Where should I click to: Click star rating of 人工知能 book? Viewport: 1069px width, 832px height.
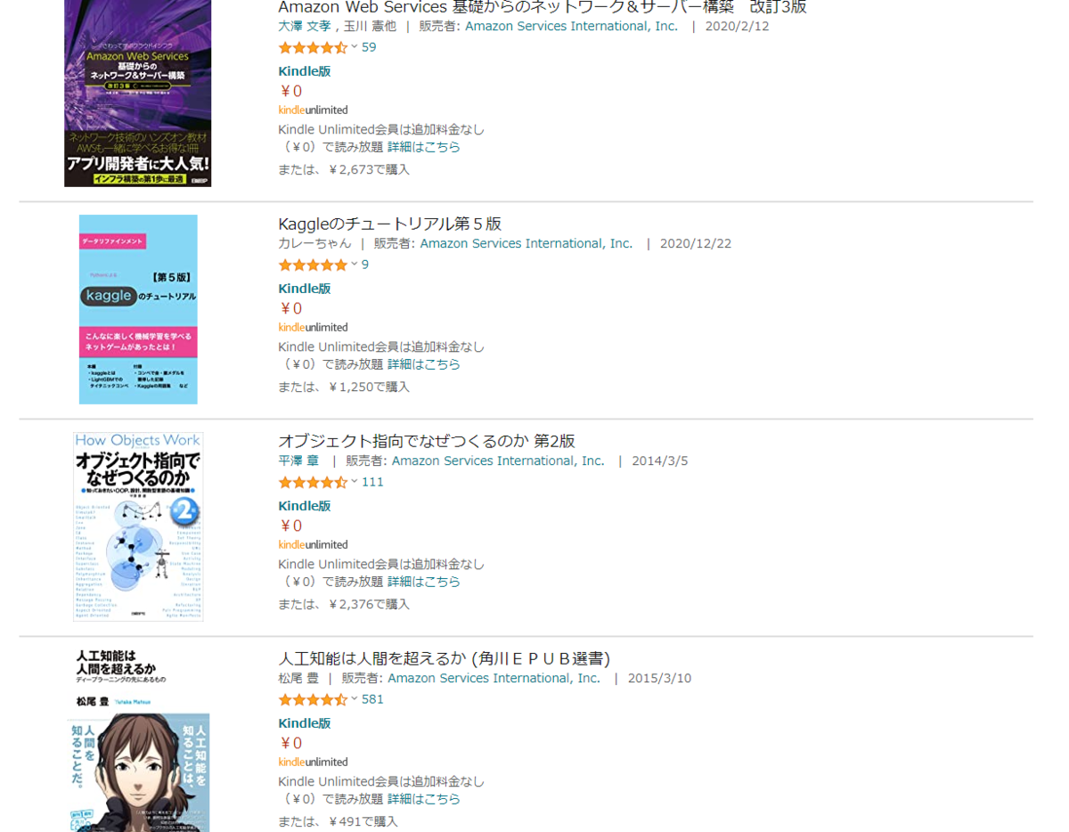tap(313, 699)
